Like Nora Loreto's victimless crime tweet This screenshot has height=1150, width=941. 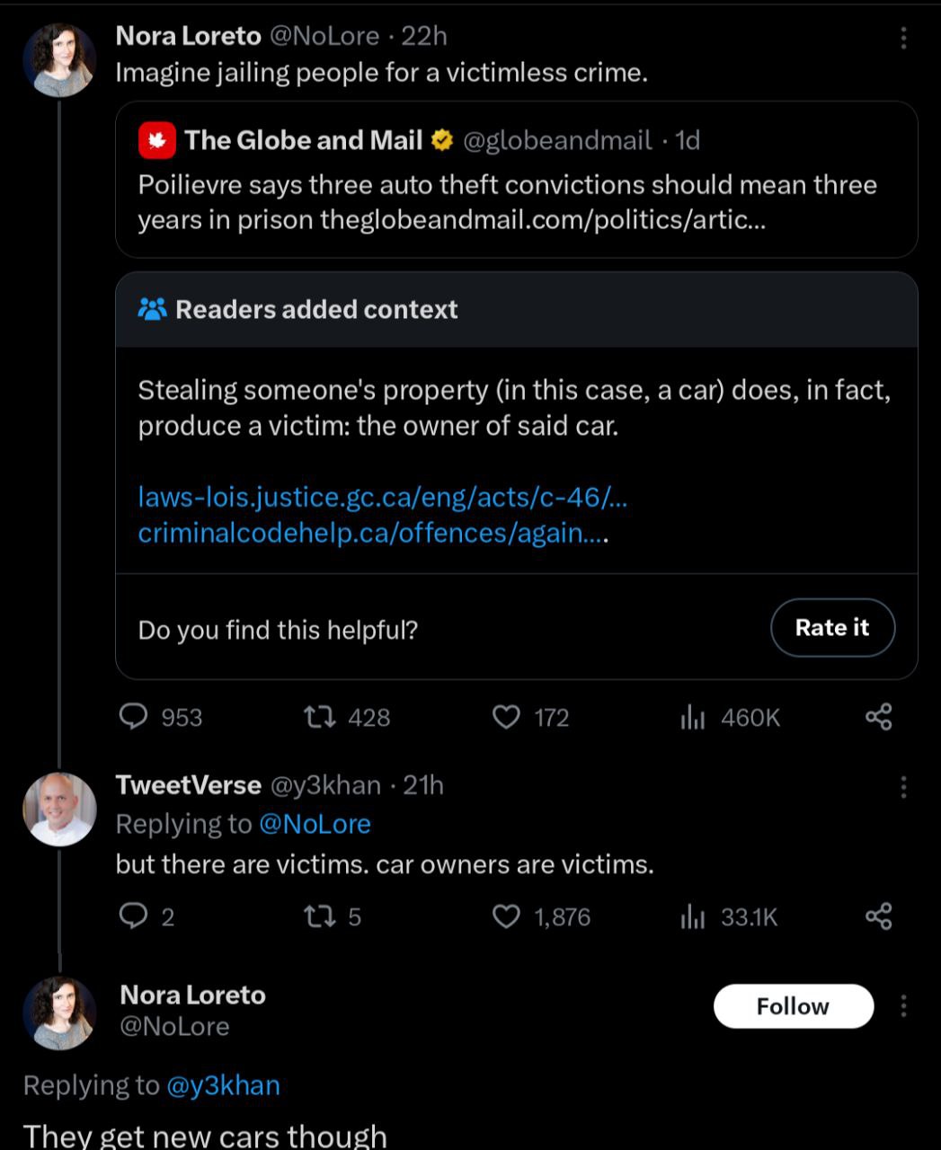507,717
